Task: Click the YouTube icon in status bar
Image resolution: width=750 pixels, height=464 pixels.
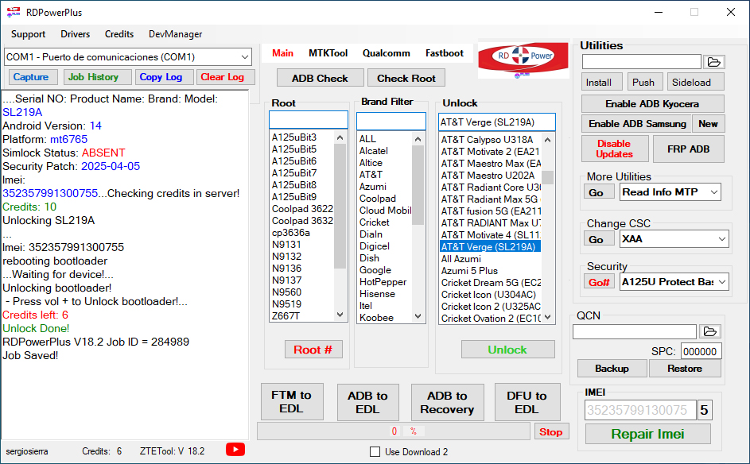Action: point(235,450)
